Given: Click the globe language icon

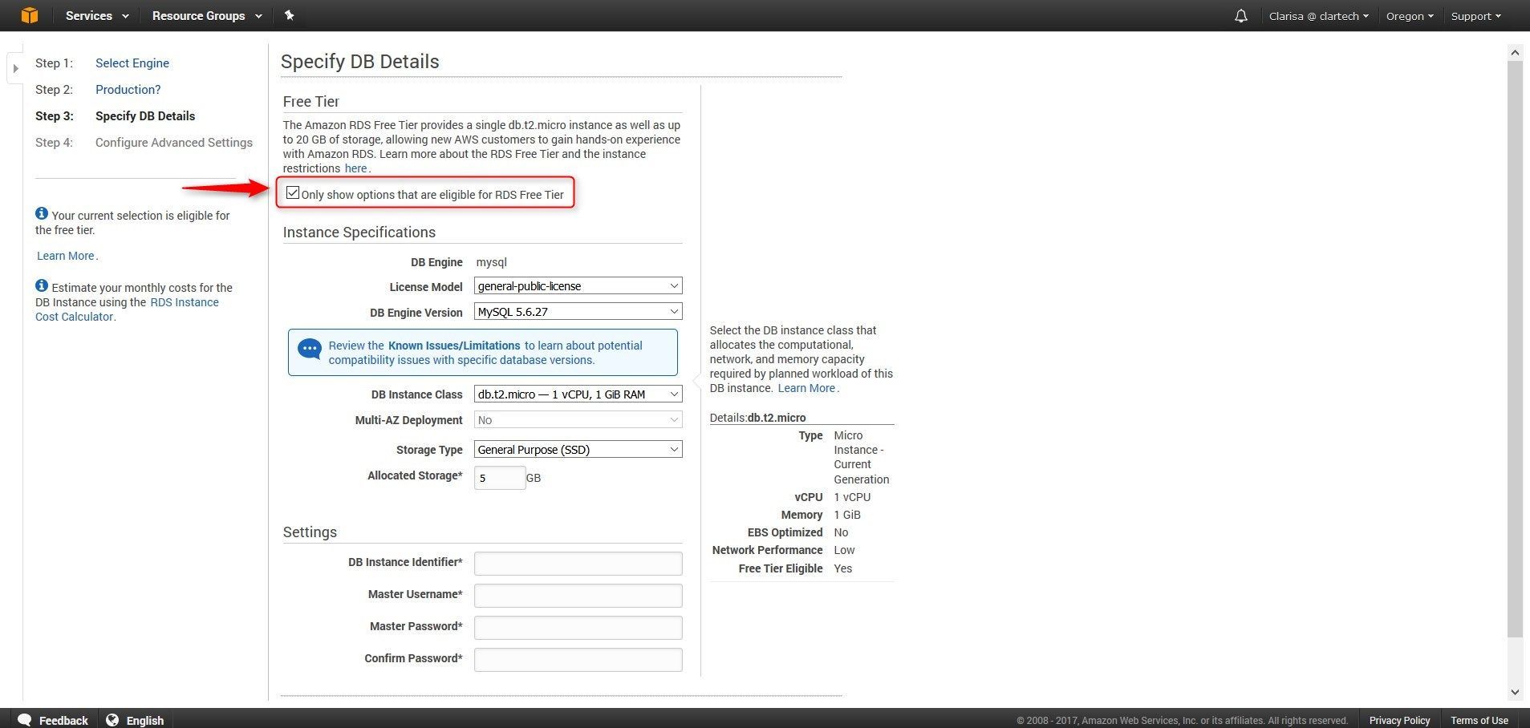Looking at the screenshot, I should pos(113,719).
